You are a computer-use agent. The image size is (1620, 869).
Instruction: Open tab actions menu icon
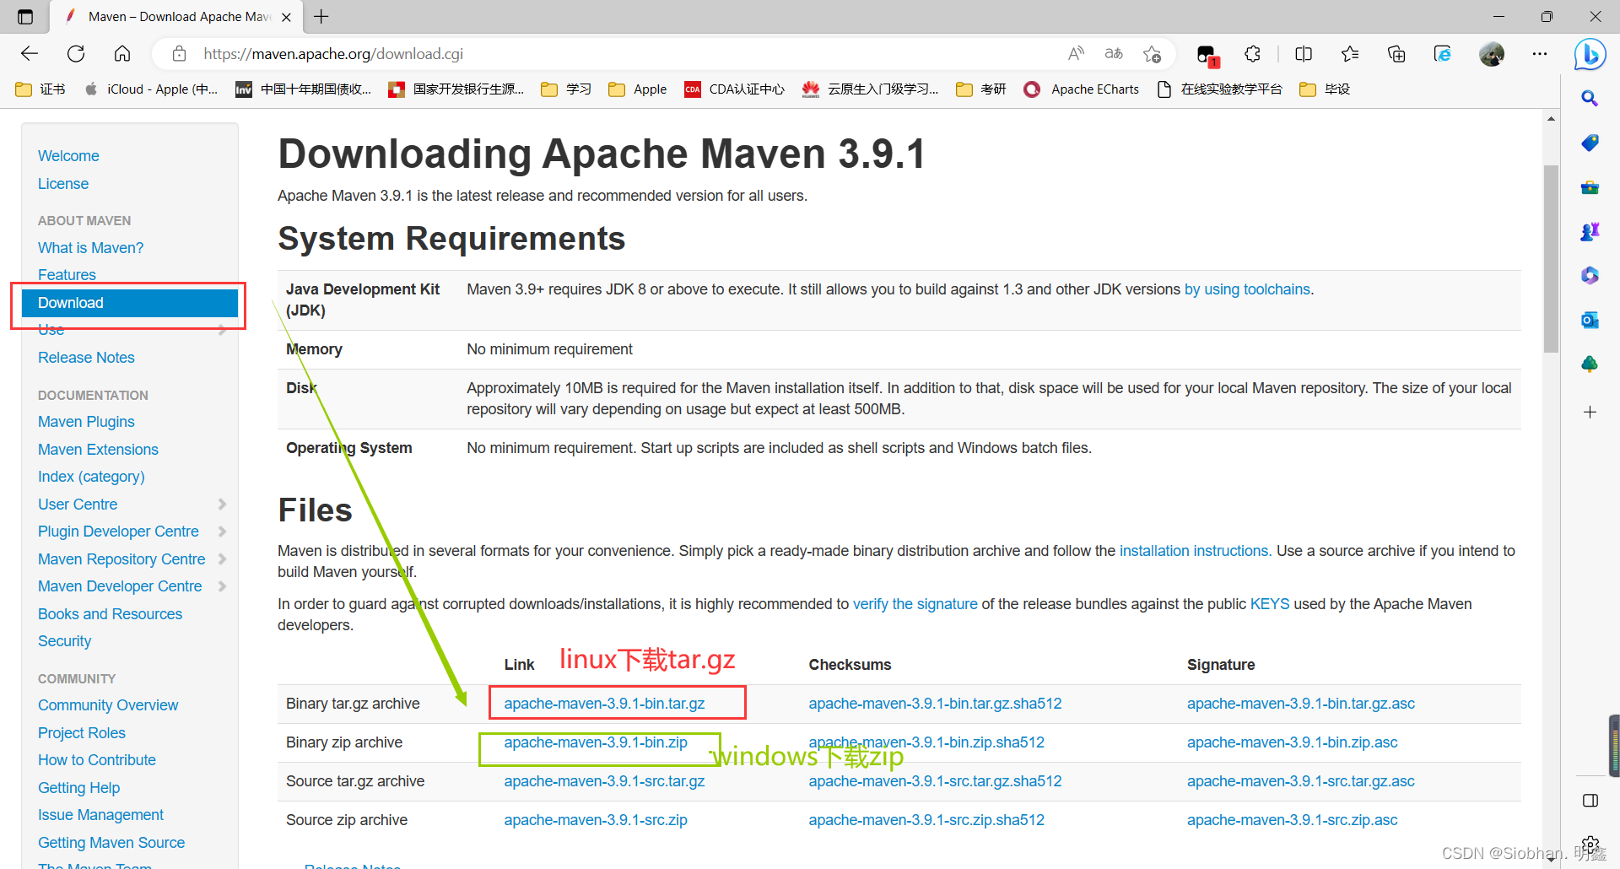25,17
